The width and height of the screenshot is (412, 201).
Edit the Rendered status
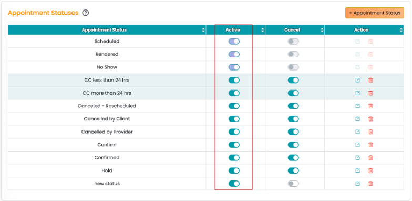(x=357, y=54)
